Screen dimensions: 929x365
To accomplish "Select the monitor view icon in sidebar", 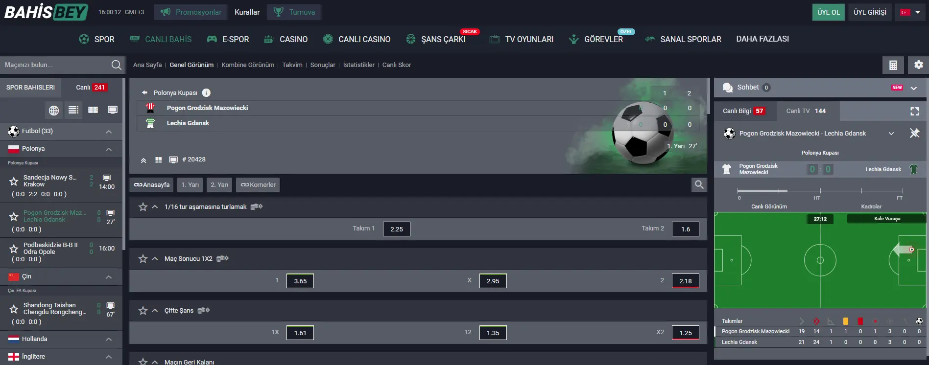I will 113,110.
